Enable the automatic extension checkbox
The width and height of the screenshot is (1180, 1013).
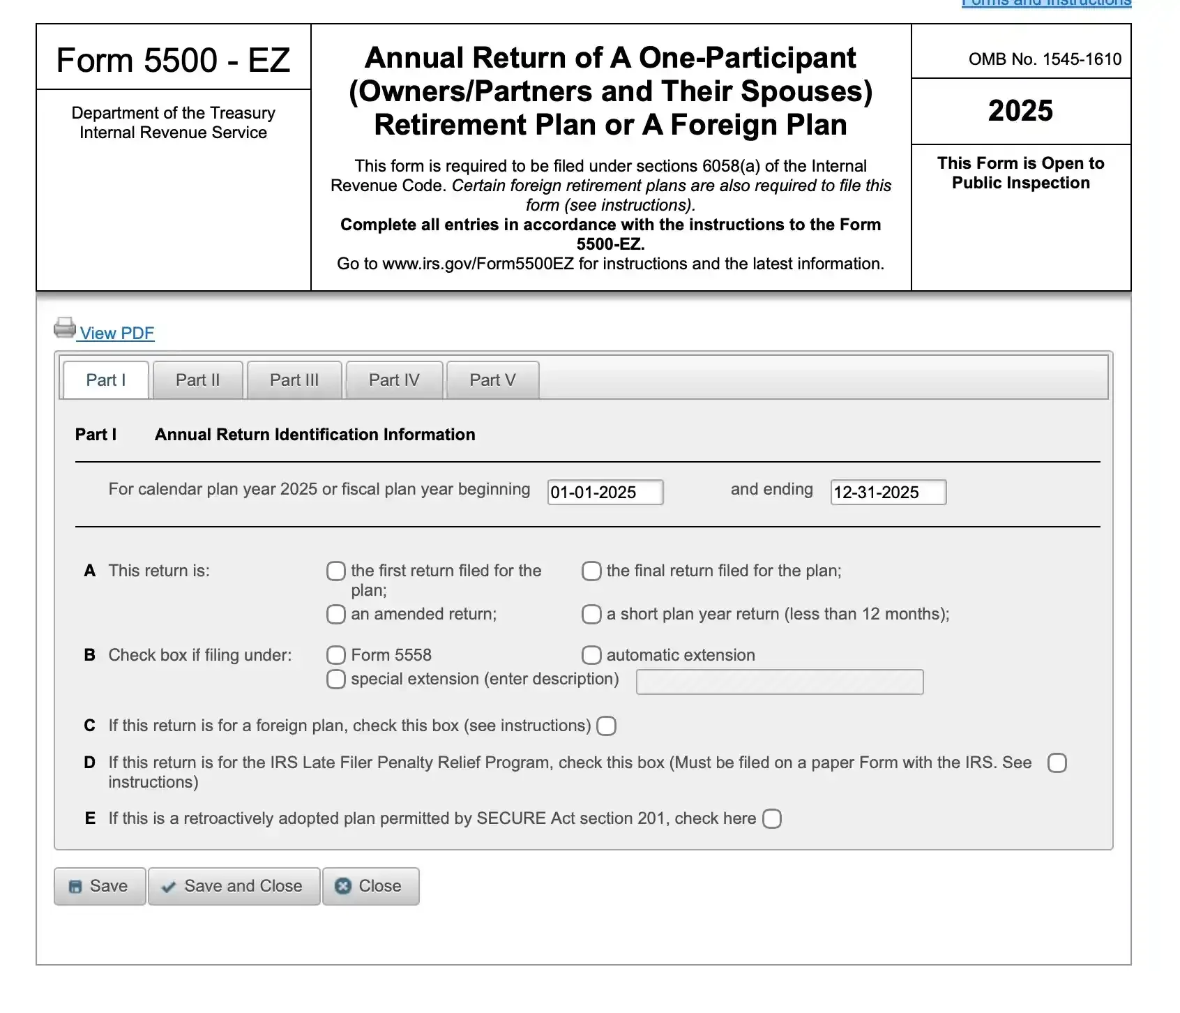[591, 655]
